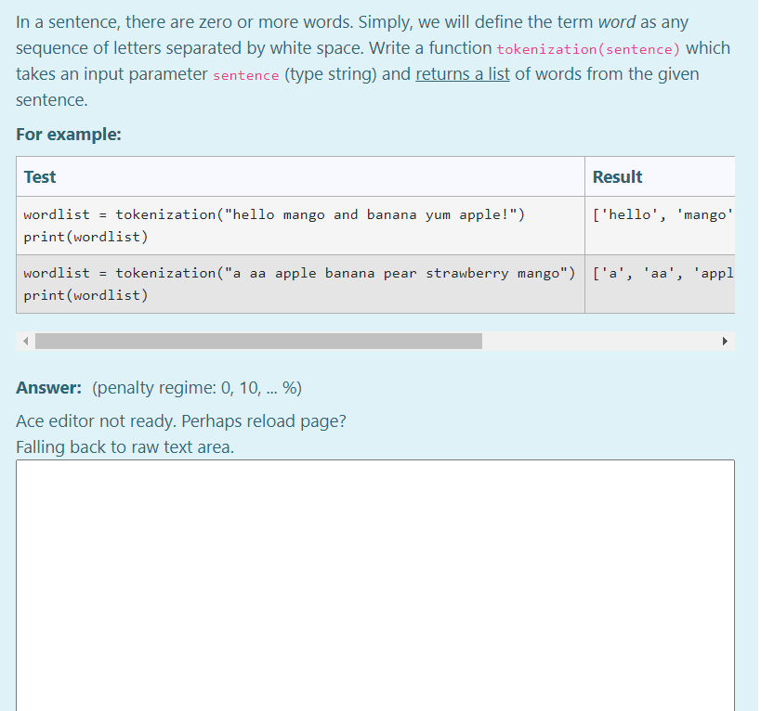The height and width of the screenshot is (711, 761).
Task: Click the left arrow of the horizontal scrollbar
Action: (x=26, y=342)
